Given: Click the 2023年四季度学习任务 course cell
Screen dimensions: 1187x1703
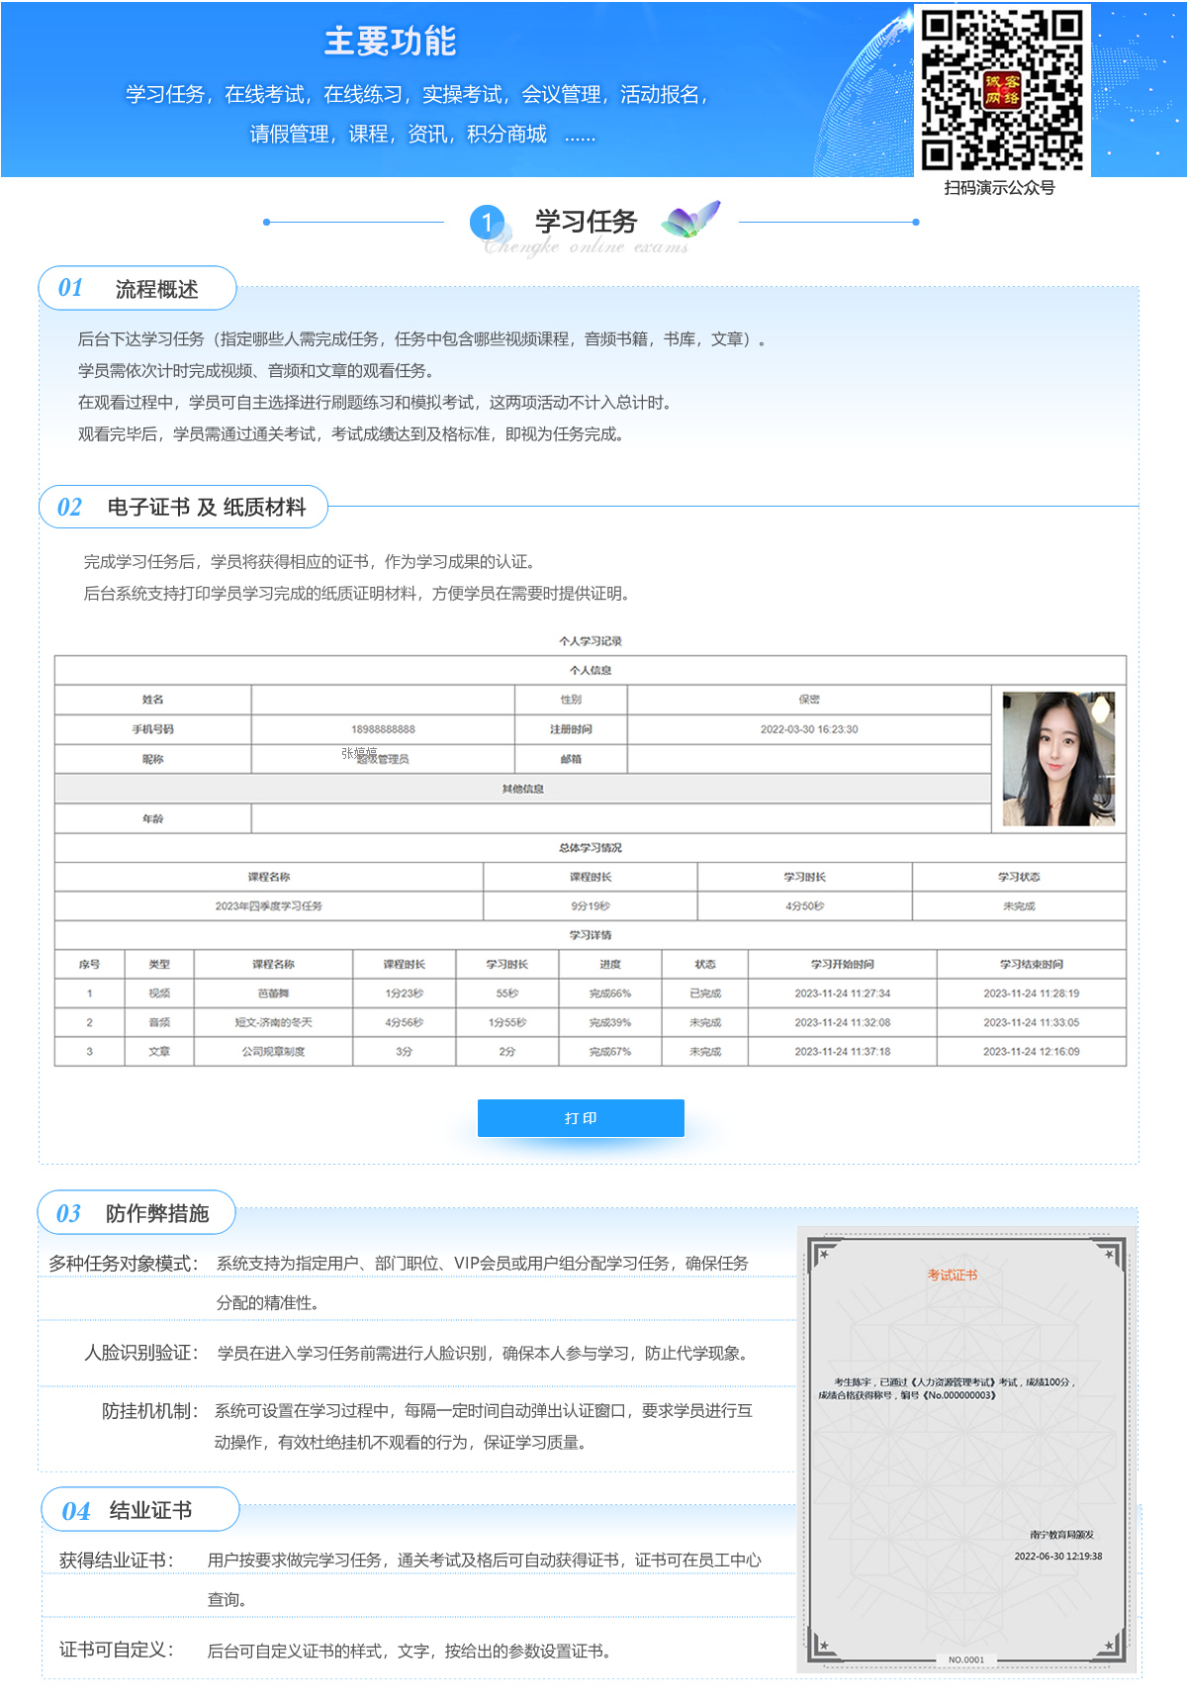Looking at the screenshot, I should [x=268, y=906].
